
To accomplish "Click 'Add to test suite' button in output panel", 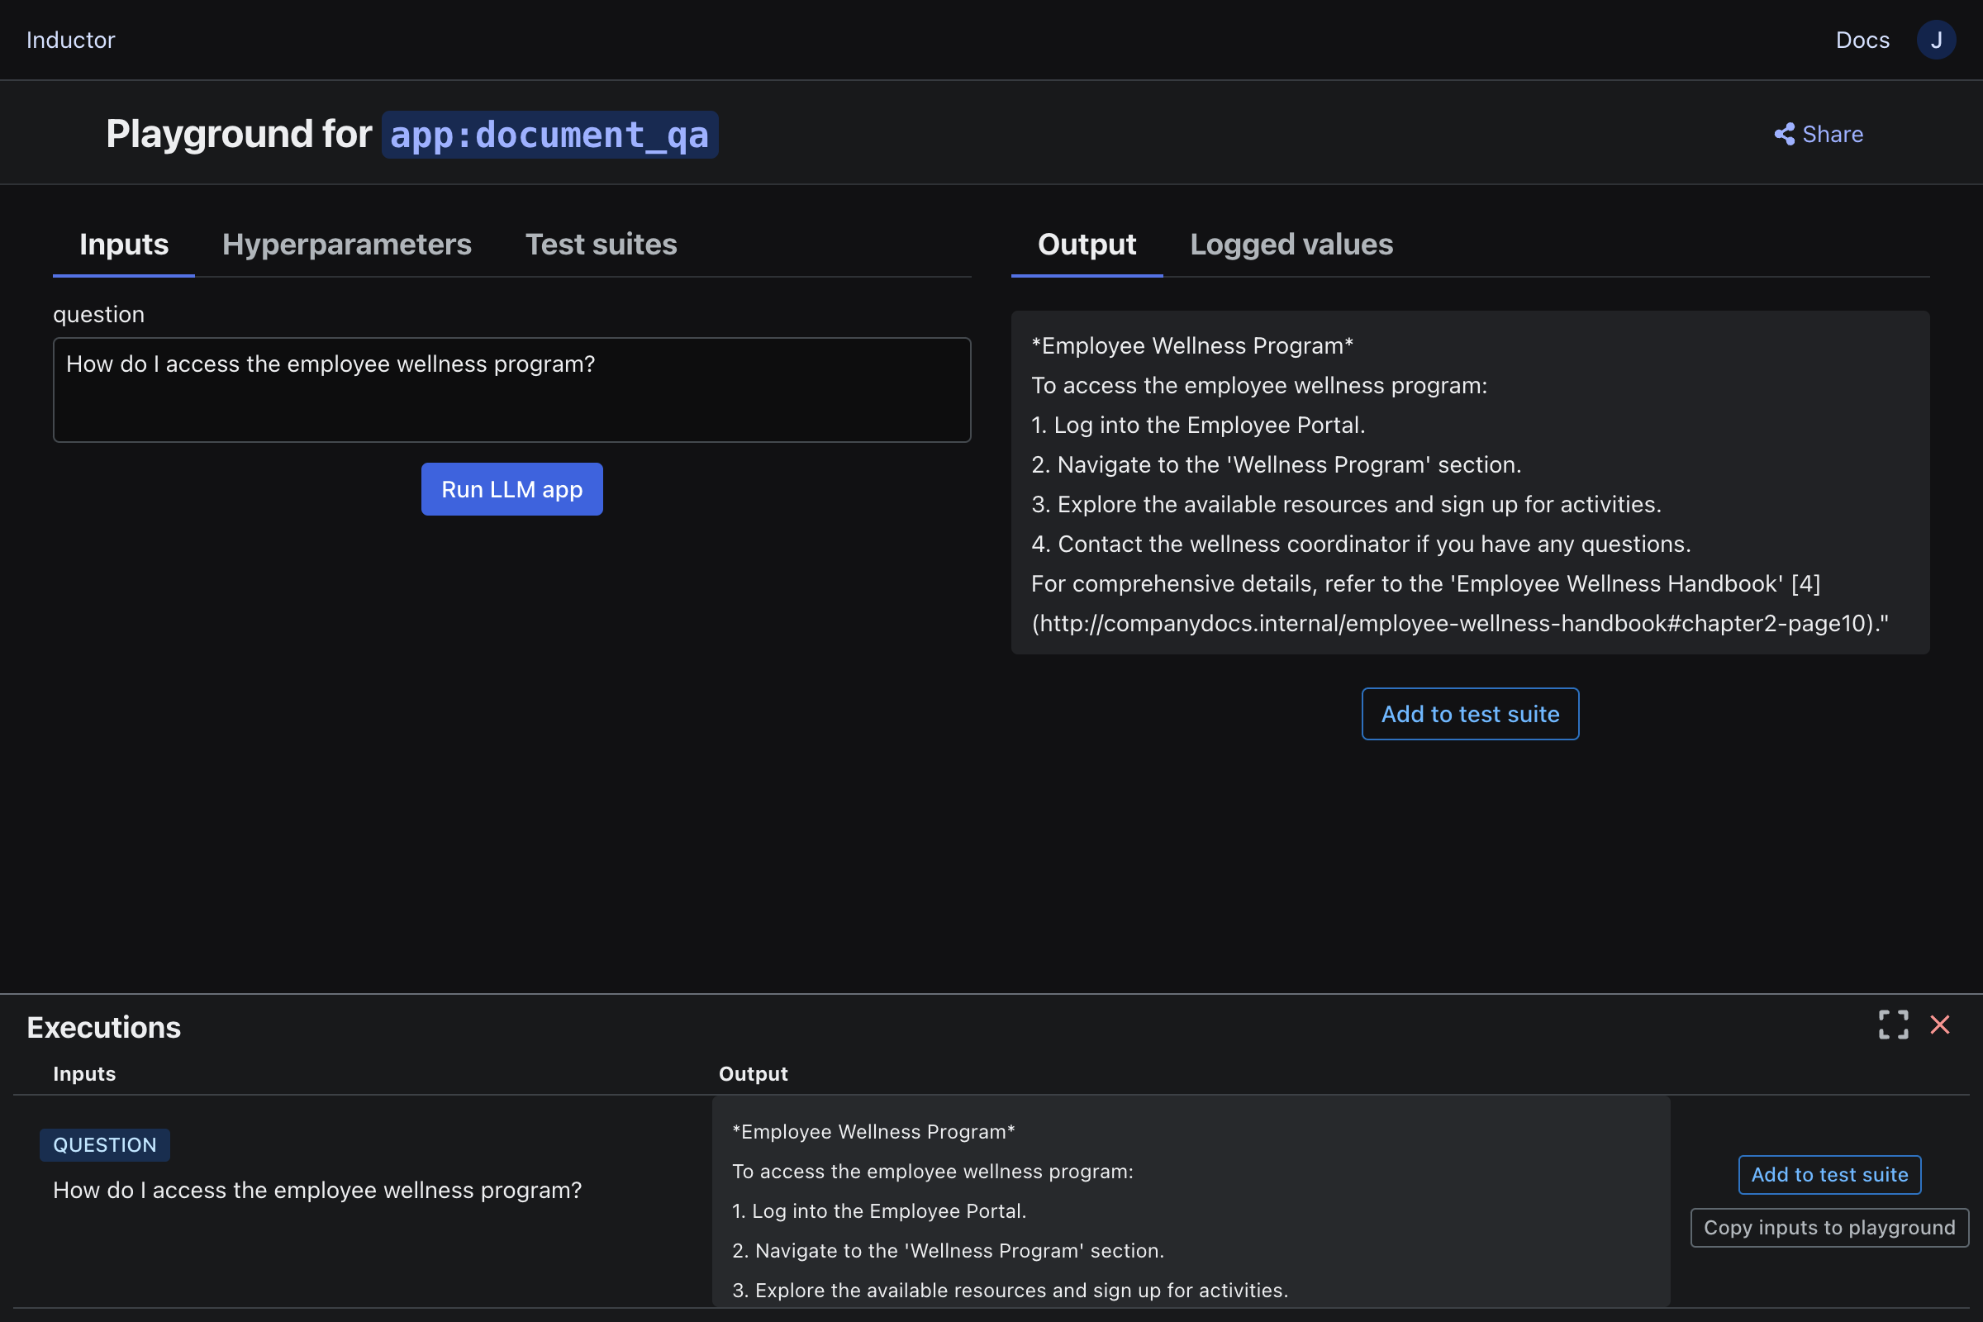I will click(x=1470, y=714).
